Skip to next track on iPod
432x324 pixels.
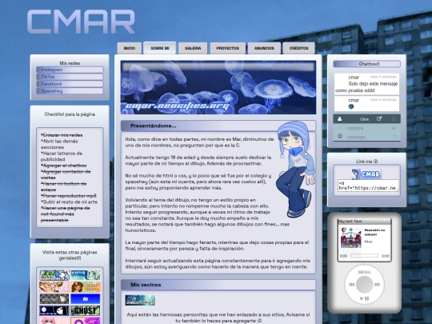coord(377,284)
